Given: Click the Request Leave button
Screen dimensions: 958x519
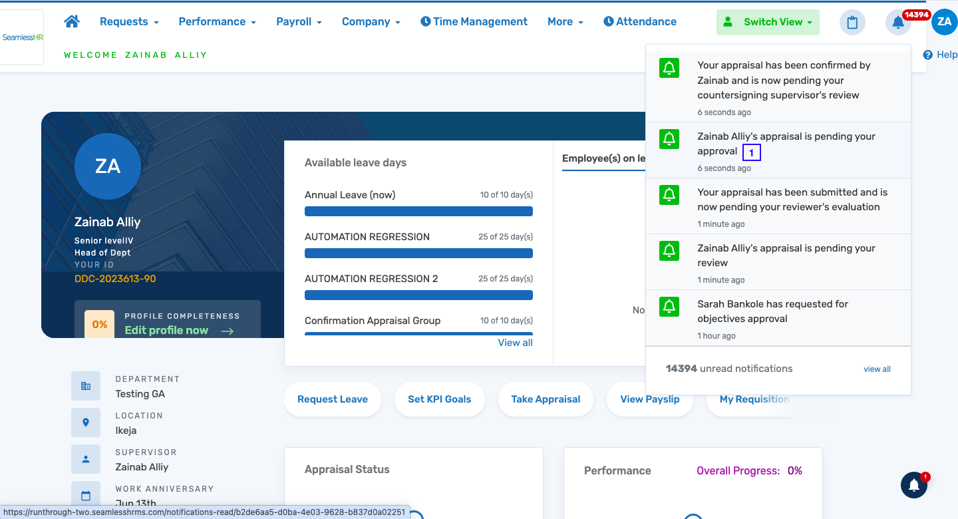Looking at the screenshot, I should [333, 399].
